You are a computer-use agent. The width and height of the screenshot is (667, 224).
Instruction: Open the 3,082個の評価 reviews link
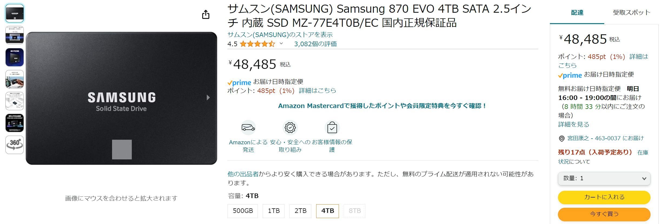tap(315, 44)
